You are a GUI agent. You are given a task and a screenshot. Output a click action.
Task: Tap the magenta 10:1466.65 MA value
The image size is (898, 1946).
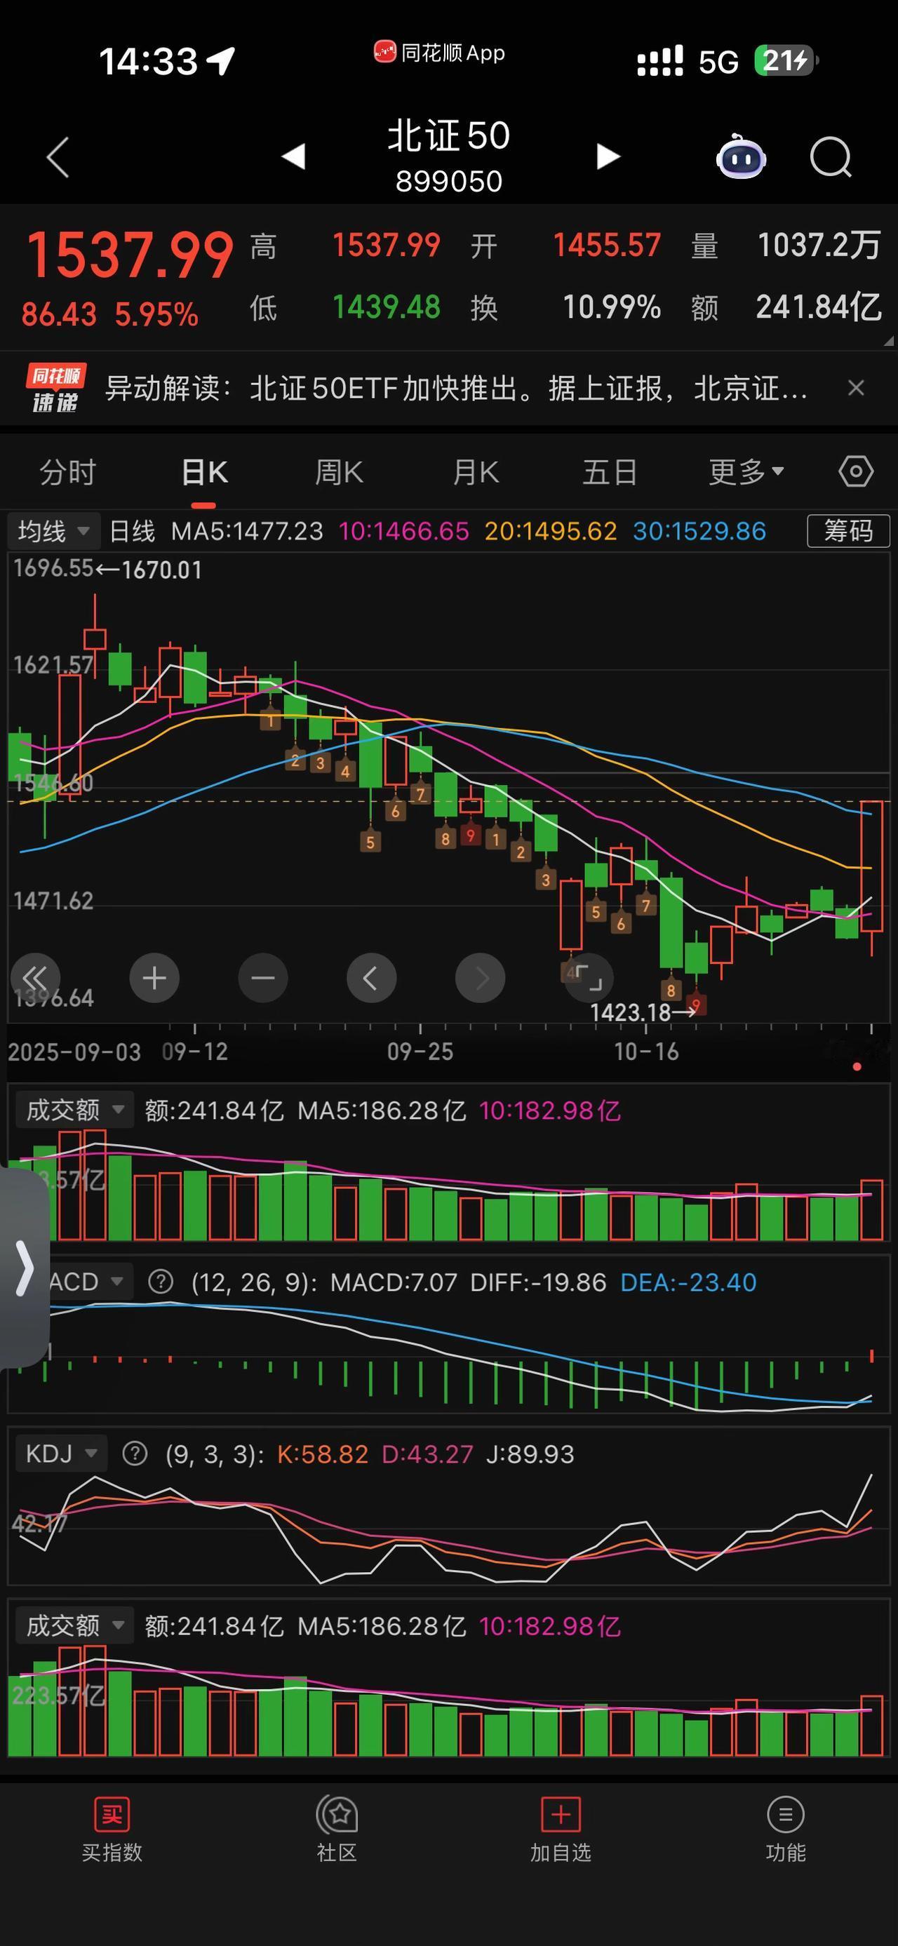(403, 531)
